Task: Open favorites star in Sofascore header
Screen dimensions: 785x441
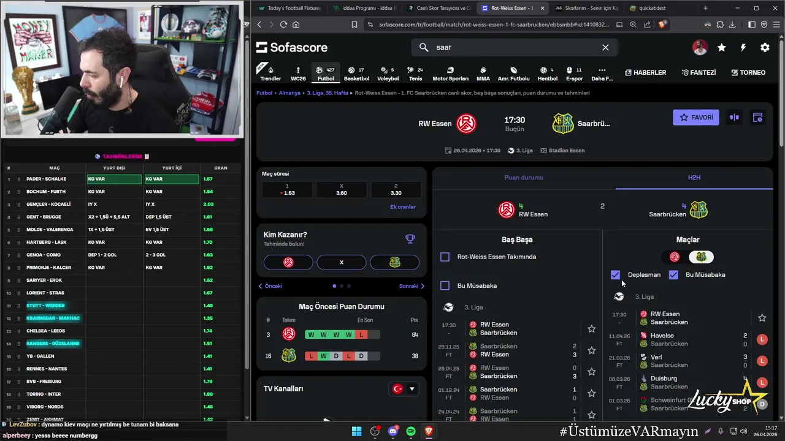Action: point(722,47)
